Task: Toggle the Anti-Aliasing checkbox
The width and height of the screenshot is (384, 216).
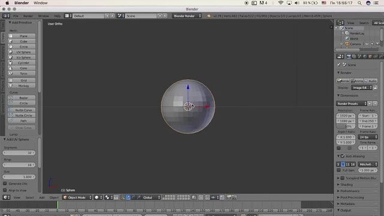Action: [343, 156]
